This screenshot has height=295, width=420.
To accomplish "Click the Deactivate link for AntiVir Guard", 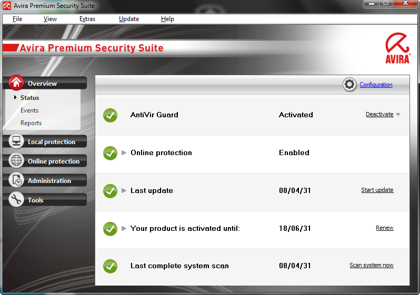I will tap(379, 114).
